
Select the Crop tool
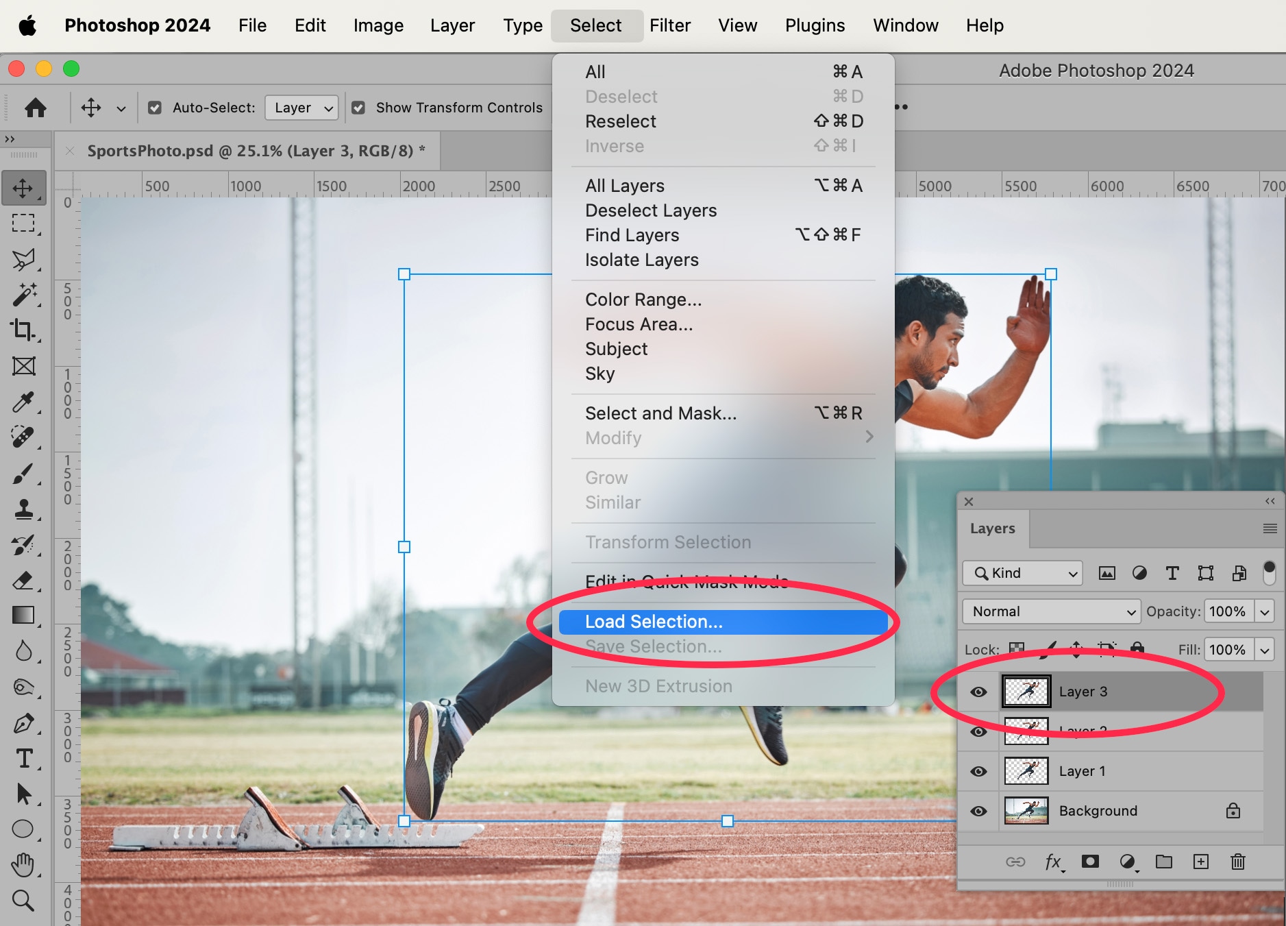(x=23, y=330)
